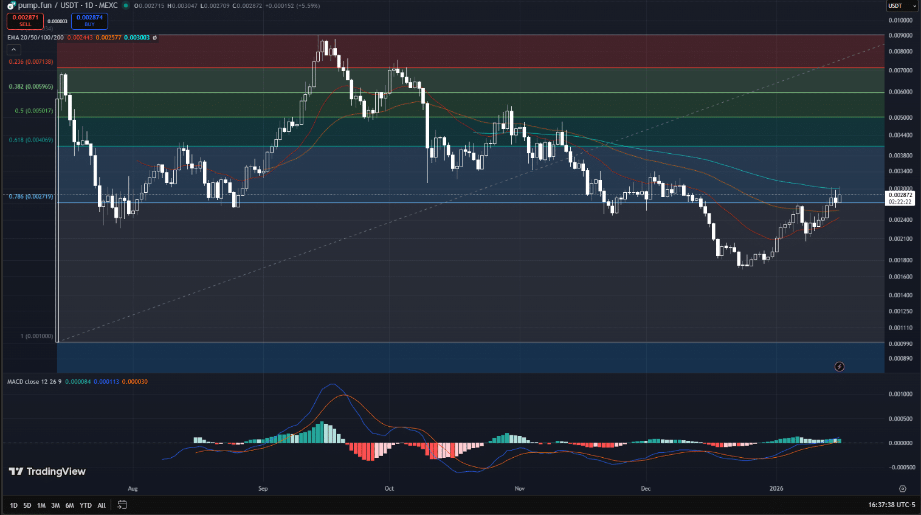921x515 pixels.
Task: Click the blue BUY button
Action: (x=89, y=20)
